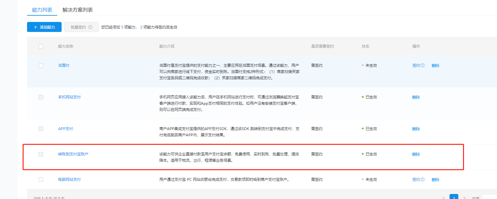
Task: Click the previous page arrow
Action: coord(444,198)
